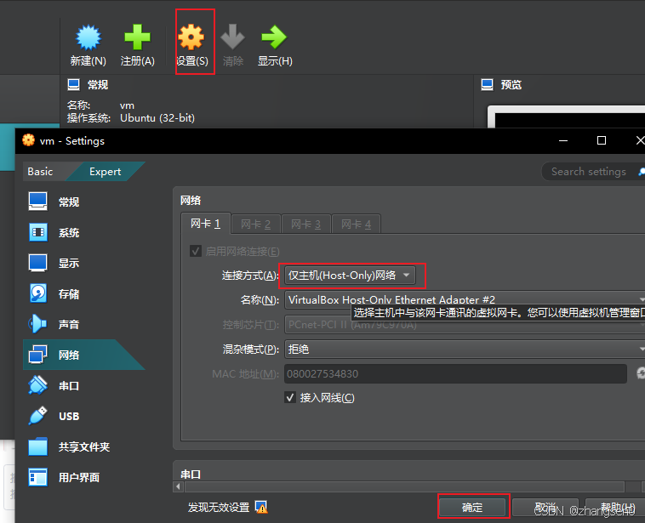The height and width of the screenshot is (523, 645).
Task: Click the New (新建) VM toolbar icon
Action: (88, 37)
